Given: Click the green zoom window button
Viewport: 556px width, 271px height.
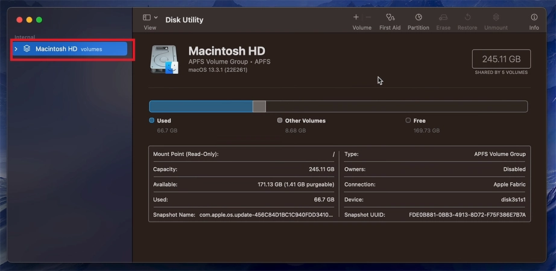Looking at the screenshot, I should click(x=39, y=20).
